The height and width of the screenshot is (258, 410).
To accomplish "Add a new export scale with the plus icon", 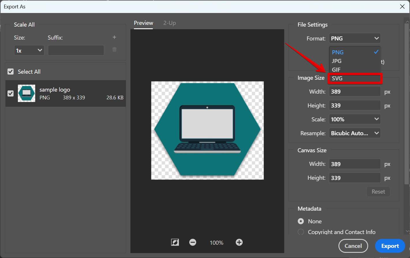I will coord(114,37).
